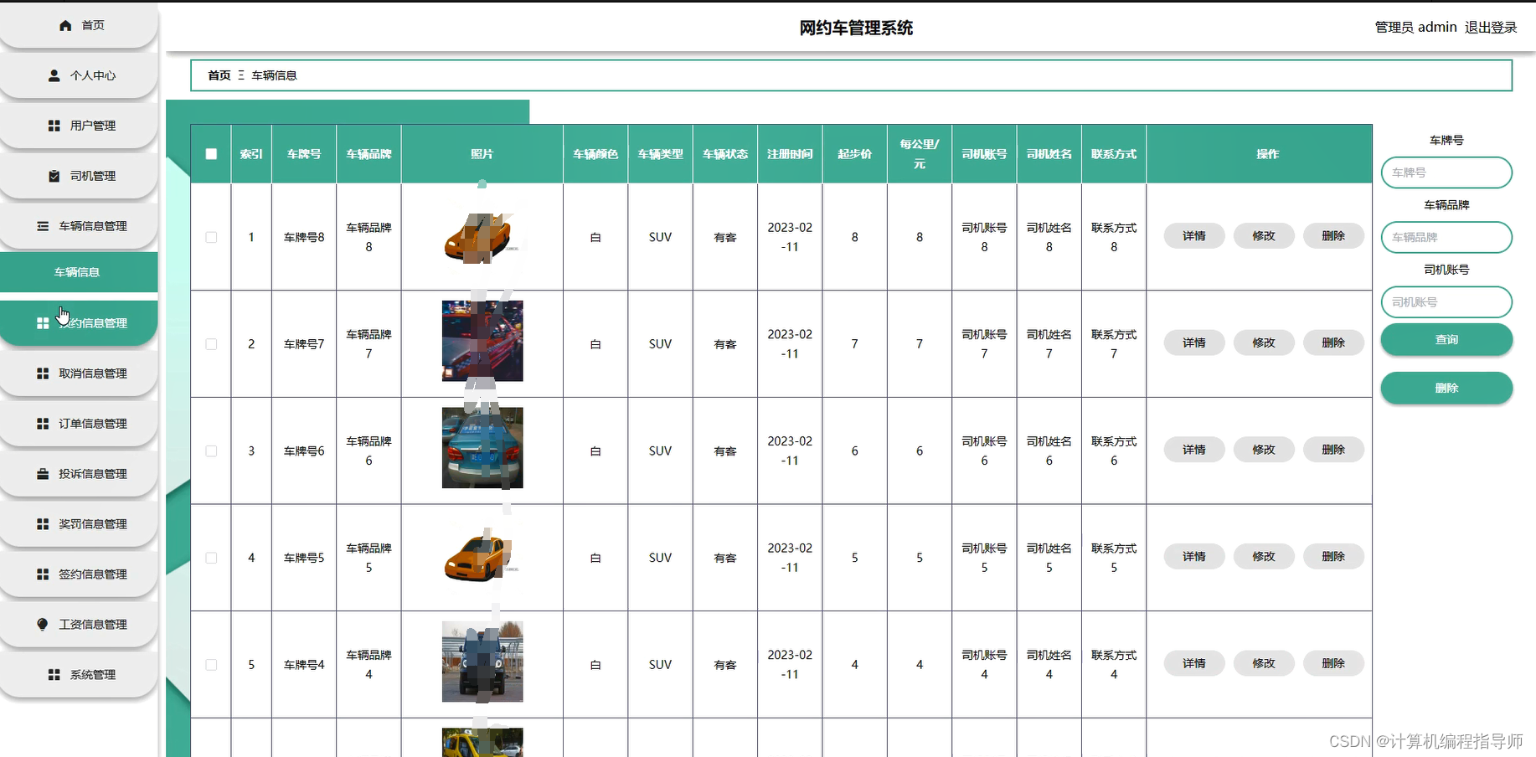
Task: Focus the 司机账号 search input field
Action: 1446,302
